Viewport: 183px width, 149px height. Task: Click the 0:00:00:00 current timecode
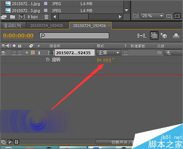(x=18, y=36)
